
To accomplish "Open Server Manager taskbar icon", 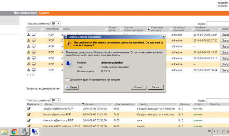I will (25, 132).
